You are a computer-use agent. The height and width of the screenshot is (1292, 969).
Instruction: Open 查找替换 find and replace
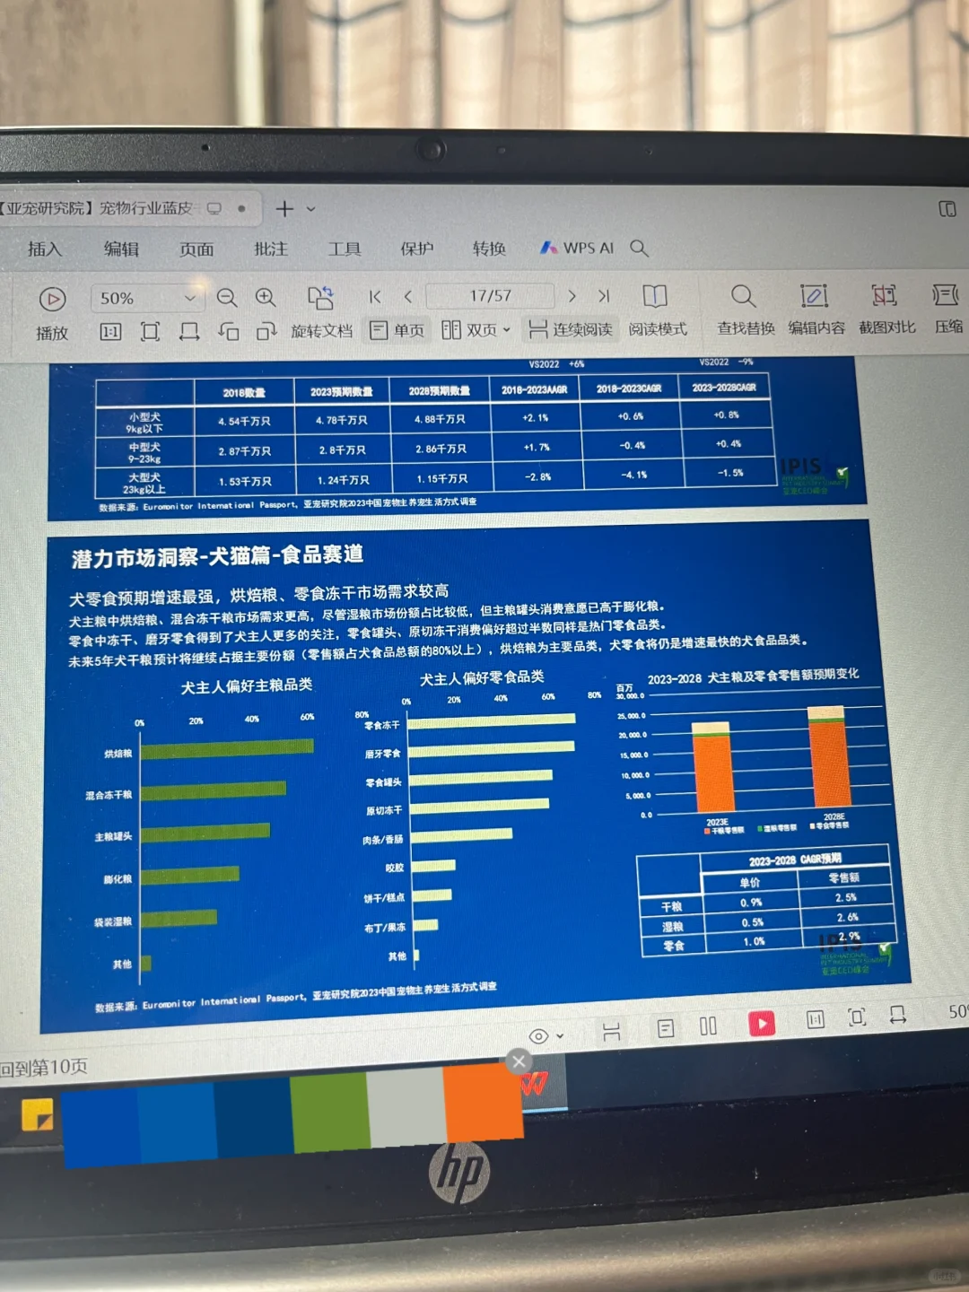coord(742,310)
